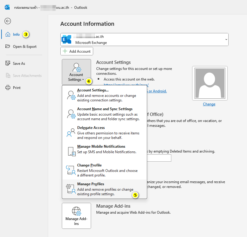Click Change Profile to switch profiles
Viewport: 247px width, 237px height.
pos(89,165)
